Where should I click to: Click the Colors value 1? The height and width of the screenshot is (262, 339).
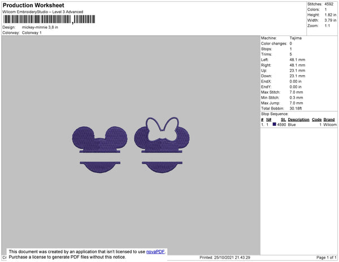[x=325, y=10]
